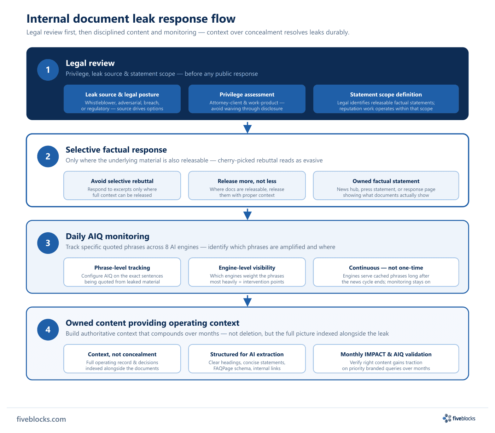Click the text 'being quoted from leaked material'
The image size is (495, 433).
[122, 282]
